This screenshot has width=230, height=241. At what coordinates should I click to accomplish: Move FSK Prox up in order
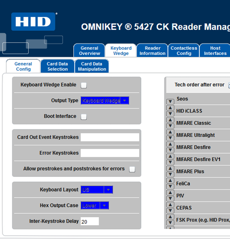pos(170,217)
